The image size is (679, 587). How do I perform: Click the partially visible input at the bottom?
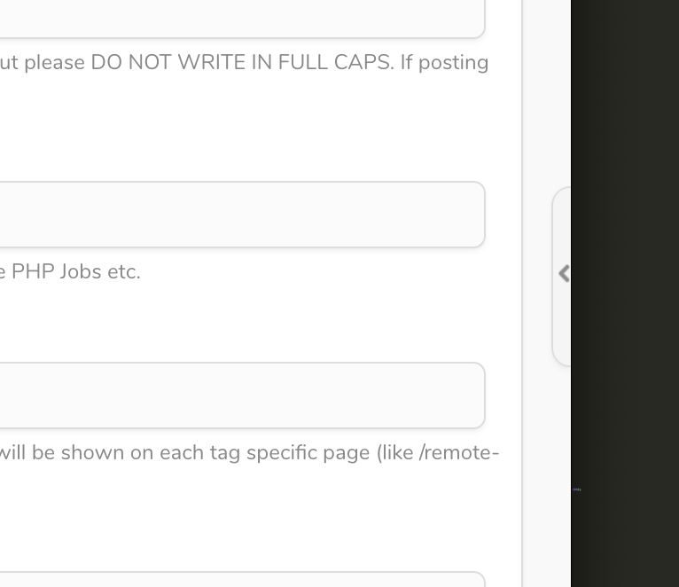click(x=239, y=580)
